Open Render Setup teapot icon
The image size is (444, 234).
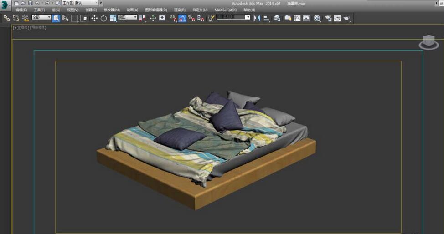coord(328,18)
